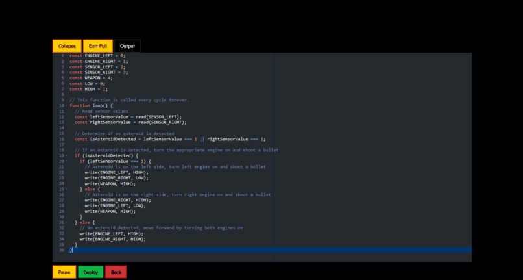Fold the loop function at line 10
This screenshot has height=280, width=523.
[x=66, y=106]
